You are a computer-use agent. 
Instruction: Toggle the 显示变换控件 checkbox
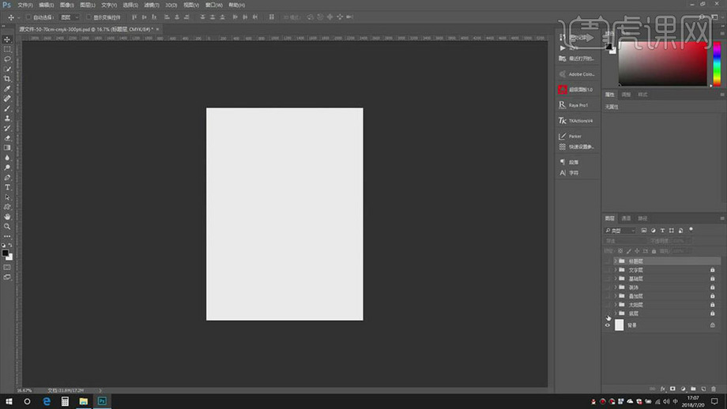pos(89,17)
